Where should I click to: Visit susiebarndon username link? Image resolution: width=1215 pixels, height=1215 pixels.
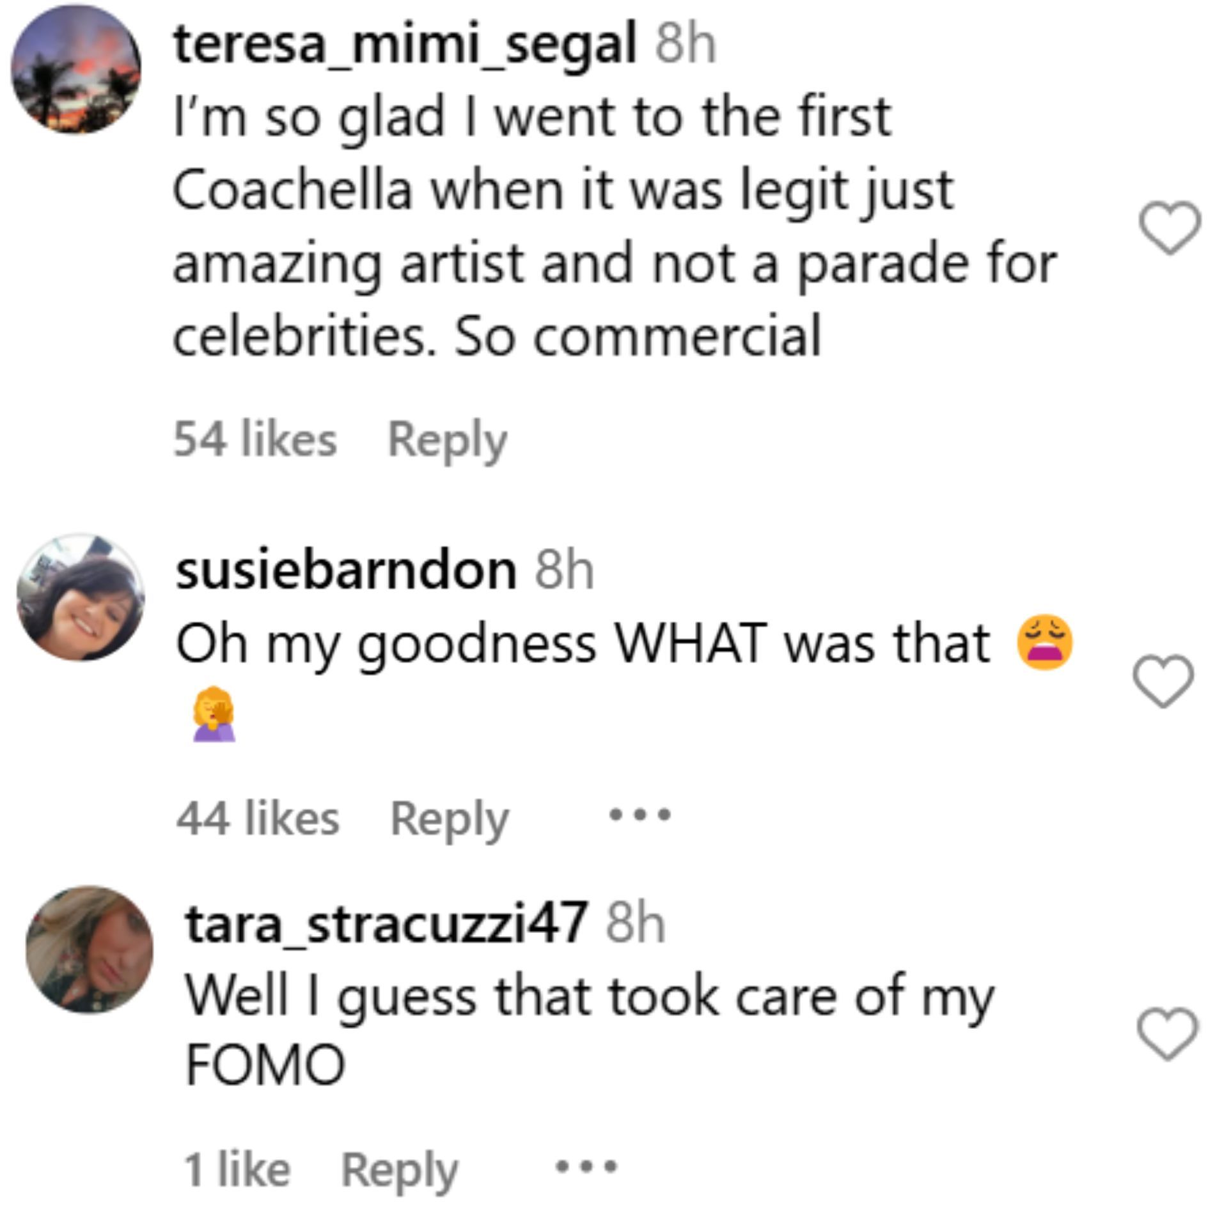346,570
